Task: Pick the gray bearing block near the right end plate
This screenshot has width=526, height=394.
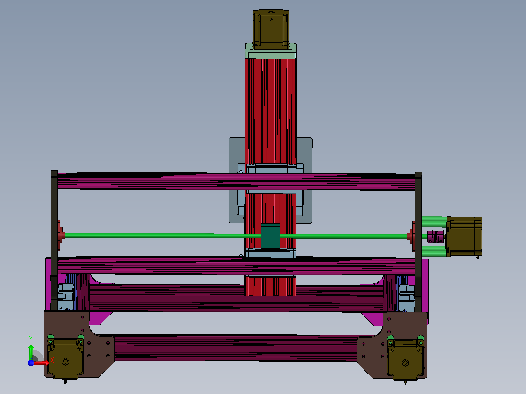Action: (406, 298)
